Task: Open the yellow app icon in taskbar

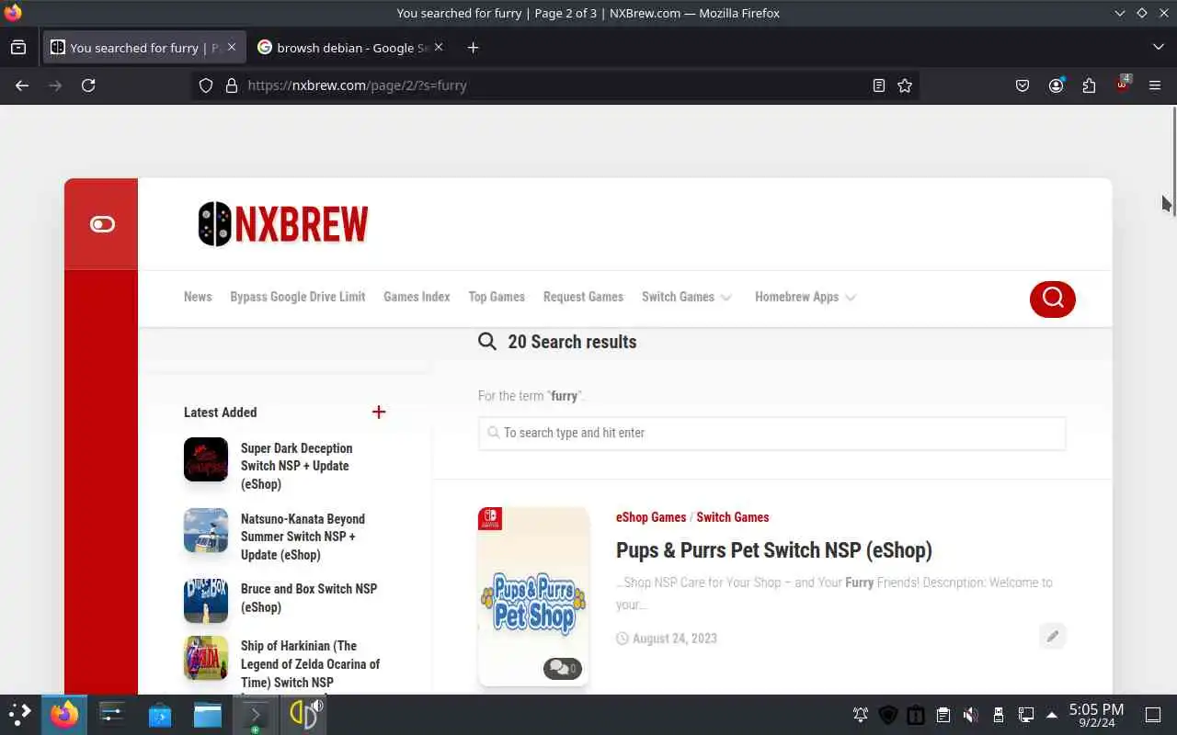Action: point(303,715)
